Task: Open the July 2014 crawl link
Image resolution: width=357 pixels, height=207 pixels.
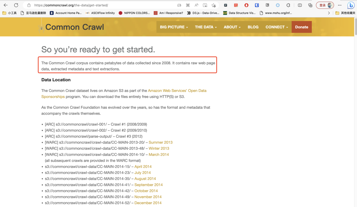Action: 142,172
